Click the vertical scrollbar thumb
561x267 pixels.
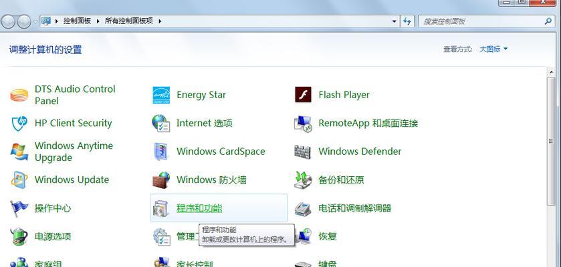[x=551, y=141]
